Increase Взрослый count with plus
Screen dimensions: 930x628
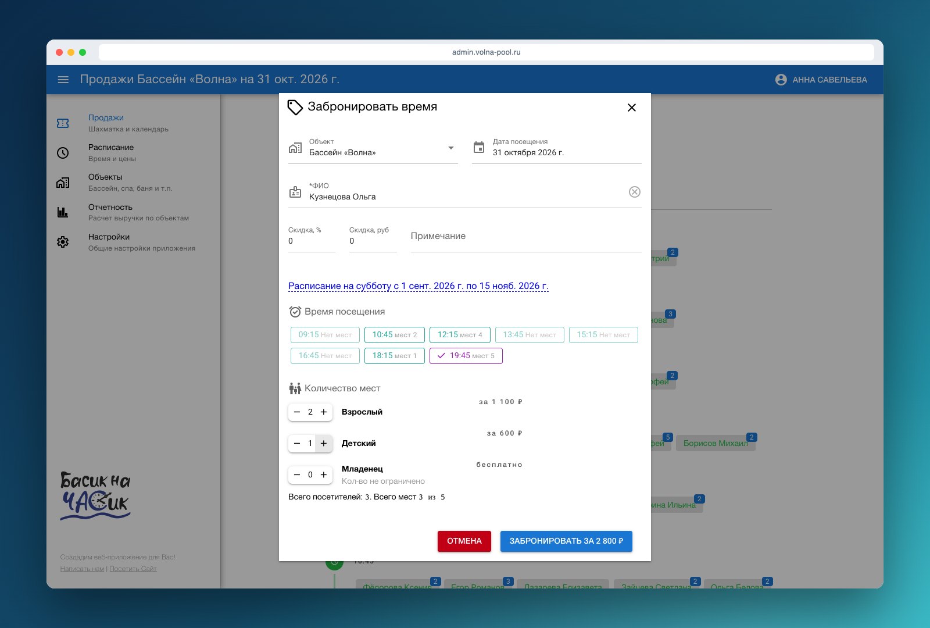coord(324,412)
